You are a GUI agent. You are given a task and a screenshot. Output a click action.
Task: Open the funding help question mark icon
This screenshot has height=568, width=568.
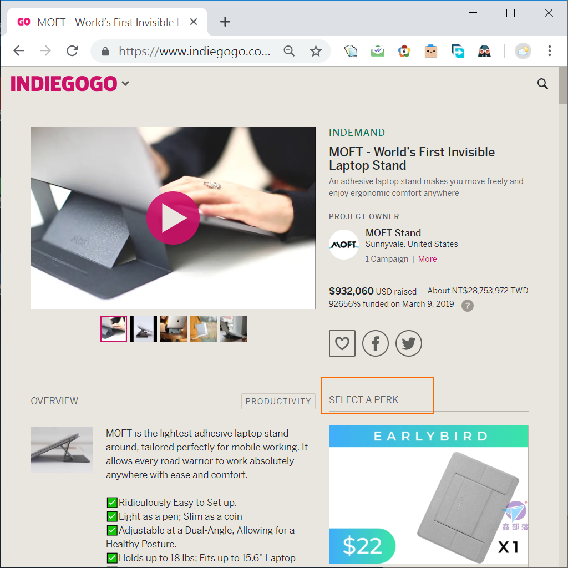(x=467, y=306)
